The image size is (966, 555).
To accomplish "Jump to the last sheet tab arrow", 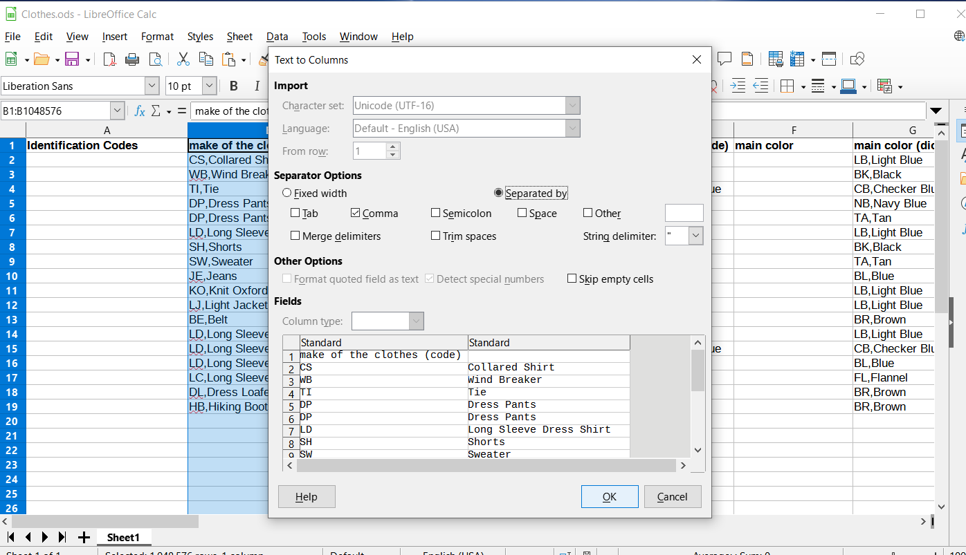I will pos(62,537).
